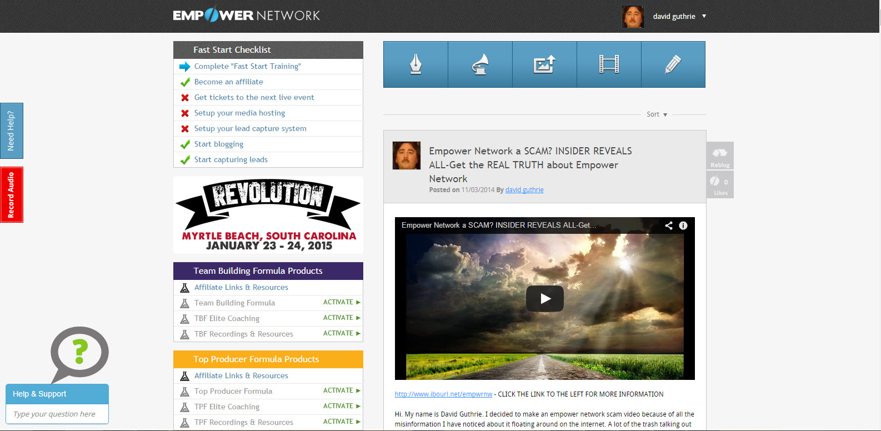
Task: Click the pencil edit icon
Action: 673,64
